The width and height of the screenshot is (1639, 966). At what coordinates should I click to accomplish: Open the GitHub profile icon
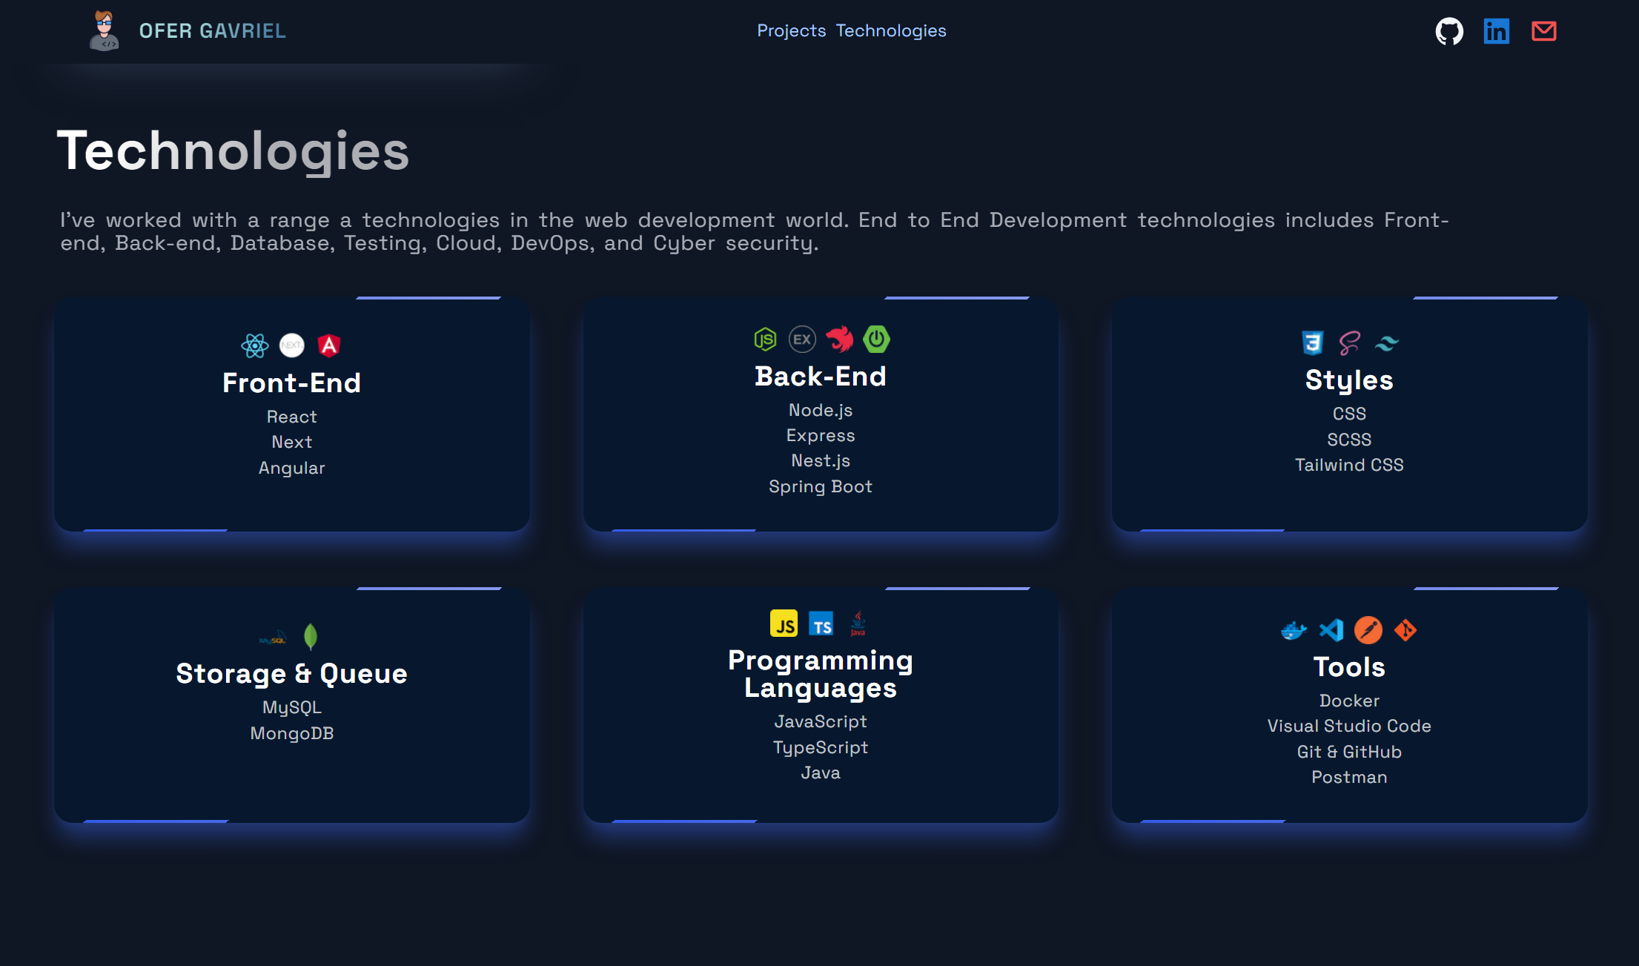(x=1448, y=31)
